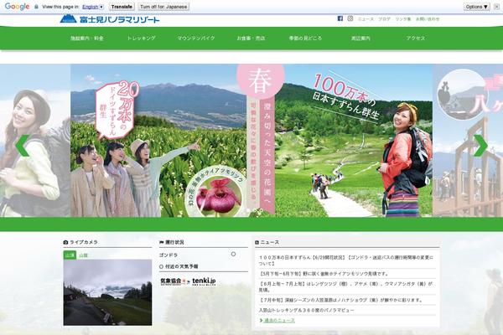Follow the リンク集 link in top header

click(x=403, y=19)
